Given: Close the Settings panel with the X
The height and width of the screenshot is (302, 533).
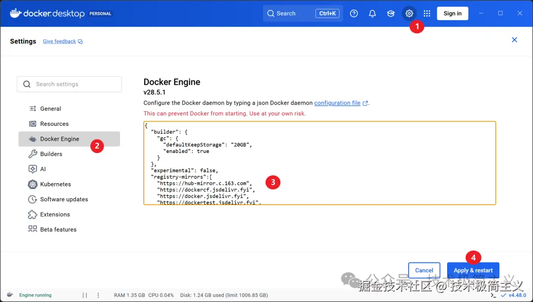Looking at the screenshot, I should coord(514,40).
